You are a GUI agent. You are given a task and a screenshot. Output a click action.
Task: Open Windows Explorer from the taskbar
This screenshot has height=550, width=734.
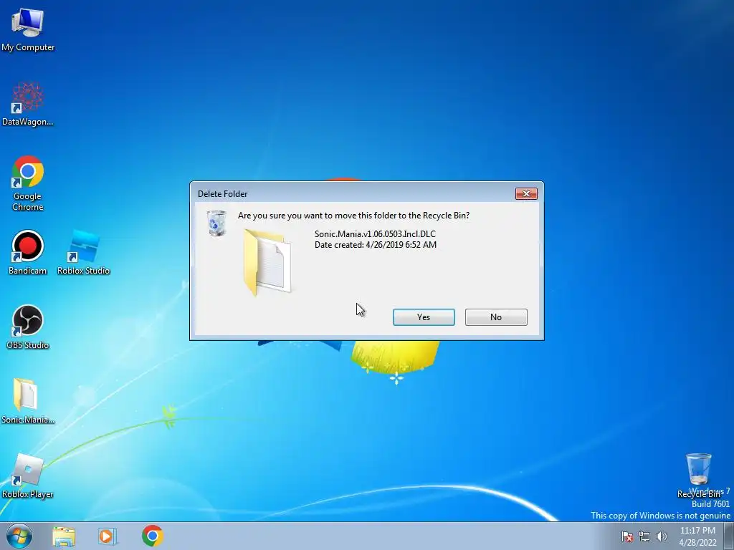[x=64, y=536]
